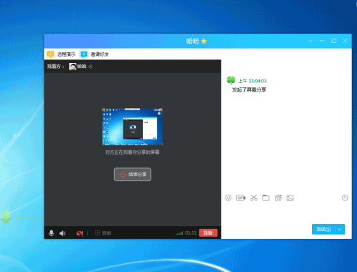Screen dimensions: 357x272
Task: Click the GIF sticker icon
Action: (241, 198)
